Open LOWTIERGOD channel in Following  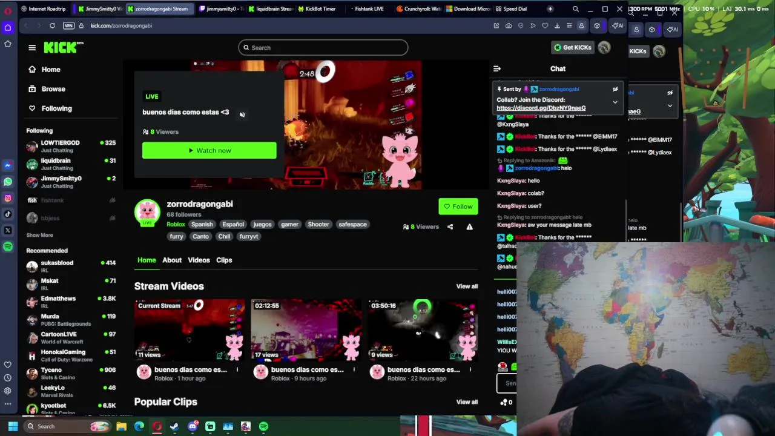pyautogui.click(x=71, y=147)
